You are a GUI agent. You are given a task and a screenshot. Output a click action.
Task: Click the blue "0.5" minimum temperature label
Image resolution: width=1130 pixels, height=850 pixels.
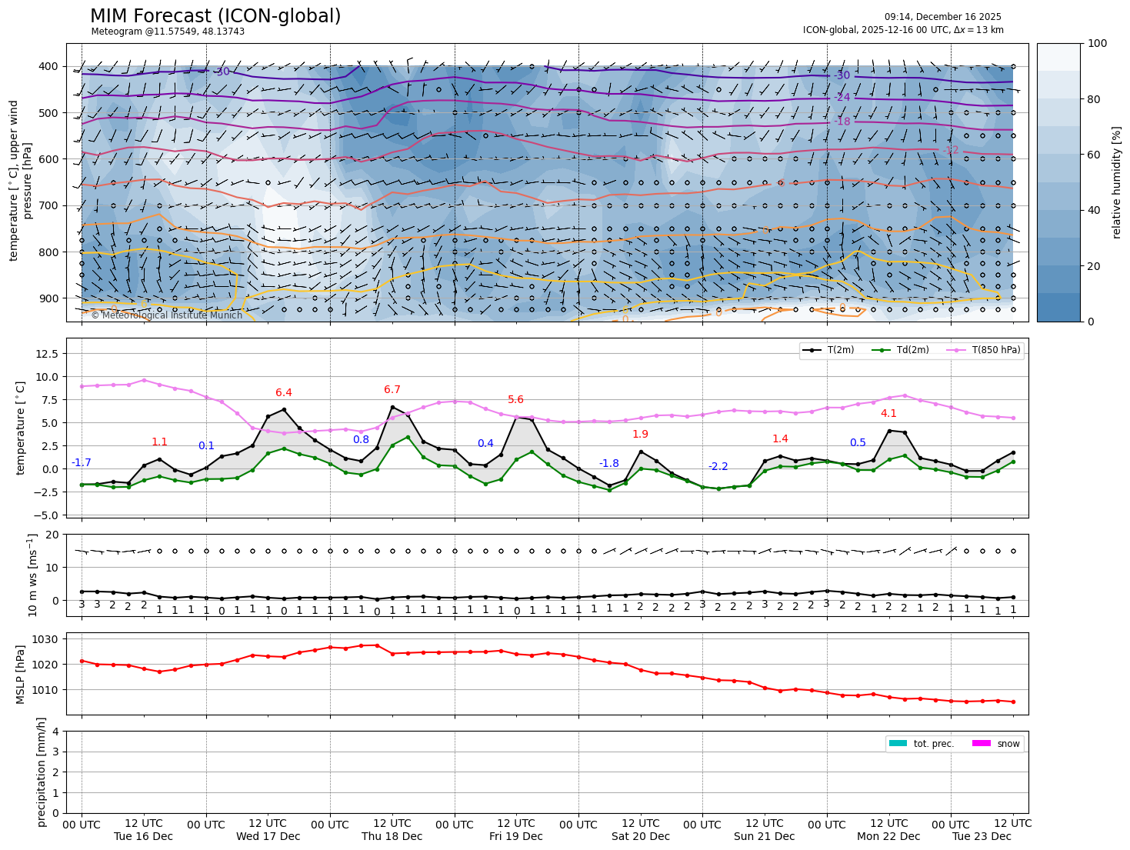click(x=858, y=443)
